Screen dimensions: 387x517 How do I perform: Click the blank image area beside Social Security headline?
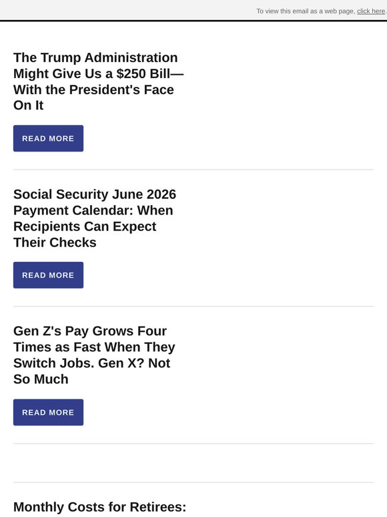(x=284, y=238)
